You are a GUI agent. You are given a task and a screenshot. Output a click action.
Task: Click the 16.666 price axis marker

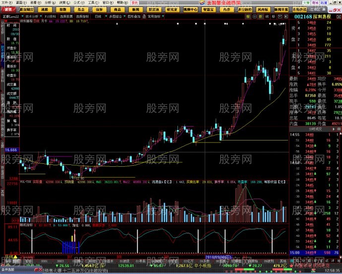click(11, 150)
